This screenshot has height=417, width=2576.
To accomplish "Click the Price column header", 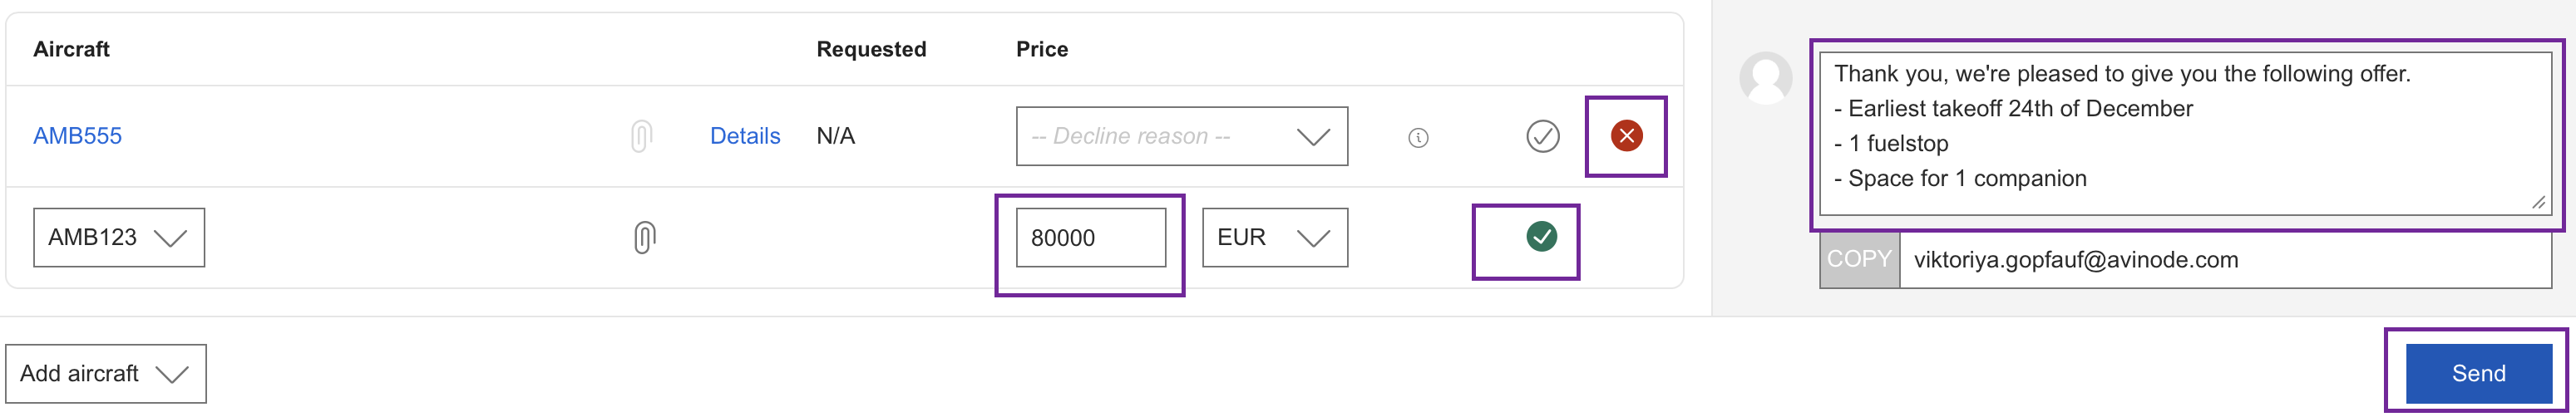I will tap(1041, 49).
